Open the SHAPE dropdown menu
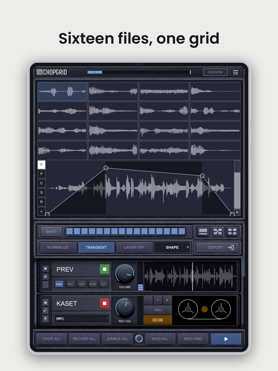The width and height of the screenshot is (278, 371). (x=172, y=247)
